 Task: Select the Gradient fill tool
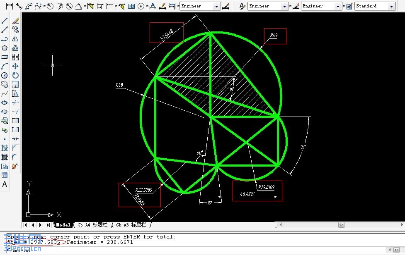(5, 157)
